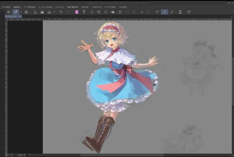The image size is (234, 157).
Task: Click the vertical scrollbar beside the canvas
Action: pos(233,81)
